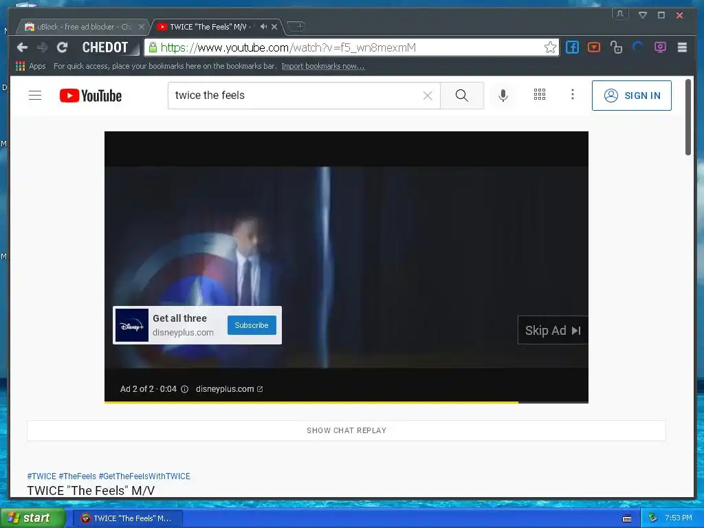Click SHOW CHAT REPLAY

(346, 430)
